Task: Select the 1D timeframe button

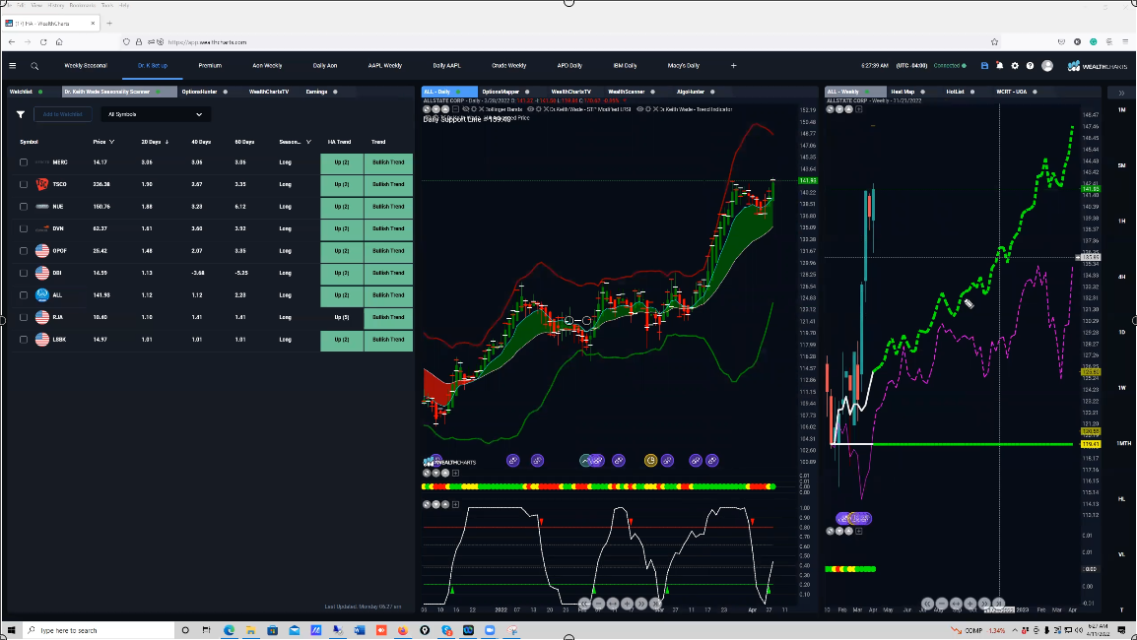Action: point(1122,332)
